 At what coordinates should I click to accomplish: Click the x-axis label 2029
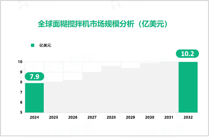coord(130,117)
